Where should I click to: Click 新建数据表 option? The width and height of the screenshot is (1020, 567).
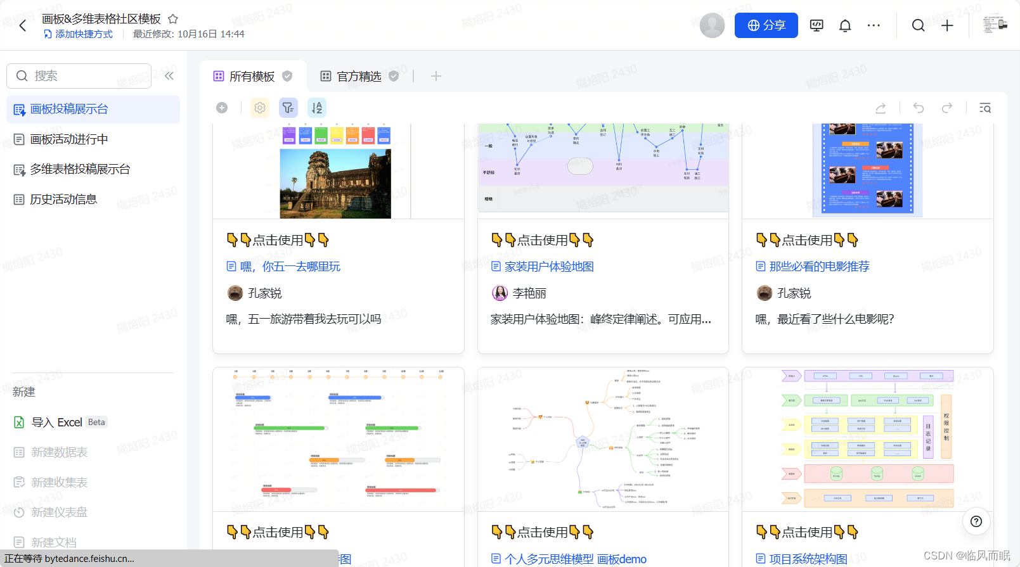coord(51,452)
